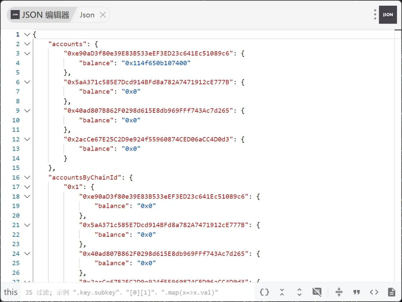Collapse the fold arrow on line 21
Screen dimensions: 402x302
click(x=27, y=225)
